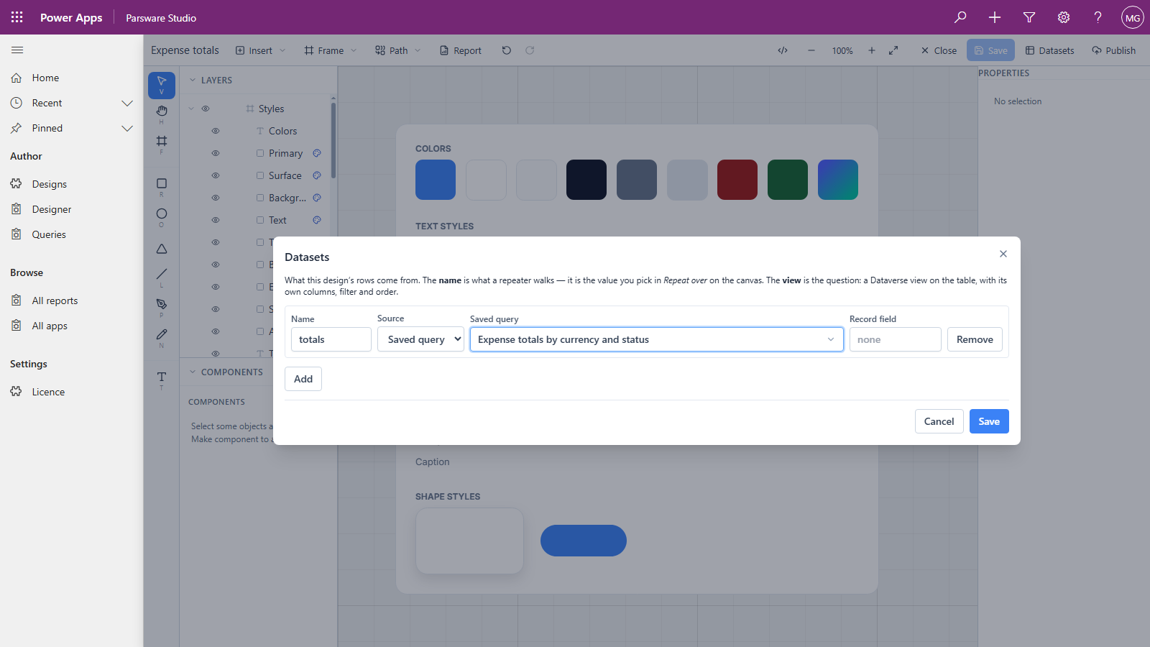Collapse the LAYERS panel
Image resolution: width=1150 pixels, height=647 pixels.
[x=193, y=81]
